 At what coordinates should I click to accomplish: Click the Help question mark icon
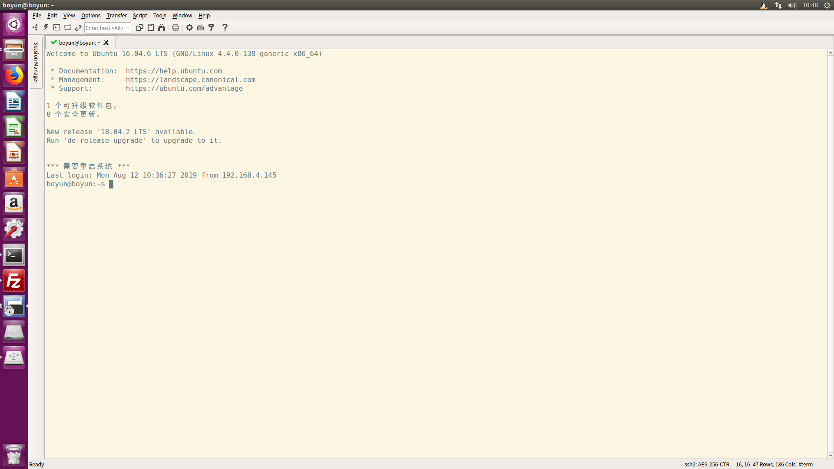tap(225, 27)
